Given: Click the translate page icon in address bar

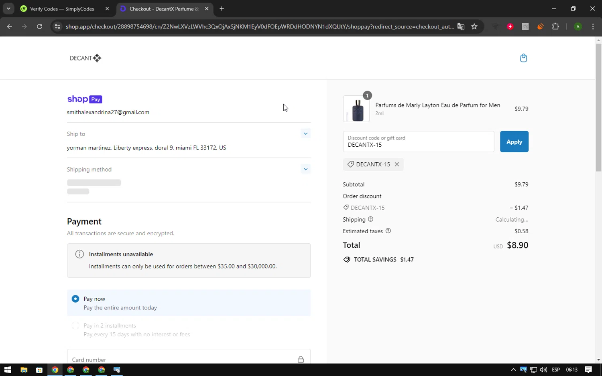Looking at the screenshot, I should (461, 26).
